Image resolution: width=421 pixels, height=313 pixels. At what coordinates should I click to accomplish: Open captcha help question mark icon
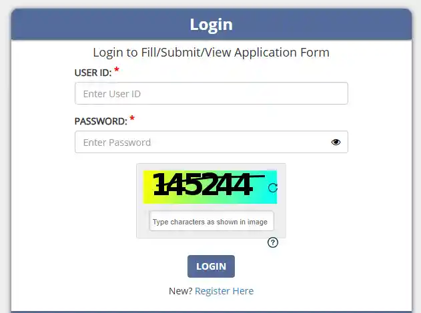coord(272,242)
